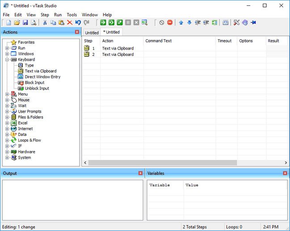Click the second Outdent lines icon
This screenshot has height=231, width=290.
point(206,22)
